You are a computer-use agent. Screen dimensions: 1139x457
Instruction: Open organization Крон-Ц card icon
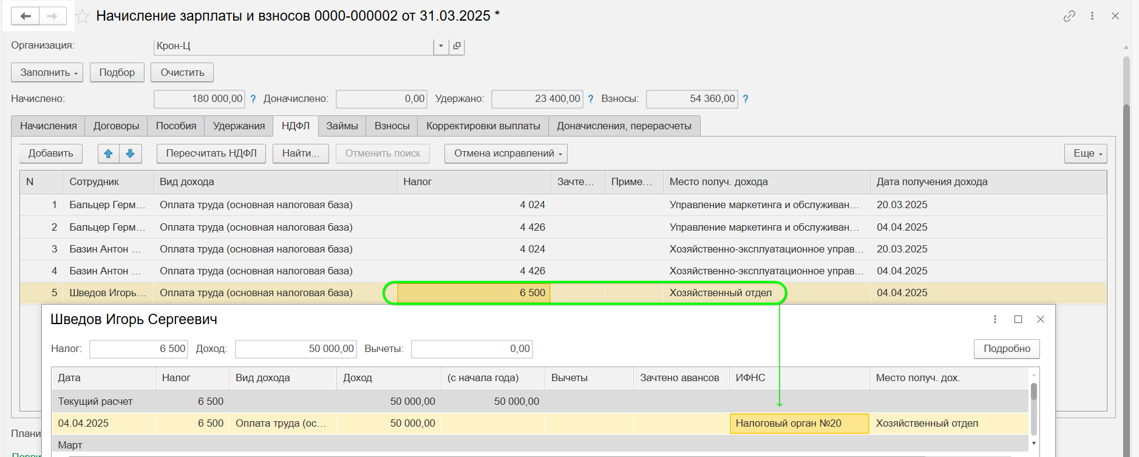[457, 46]
